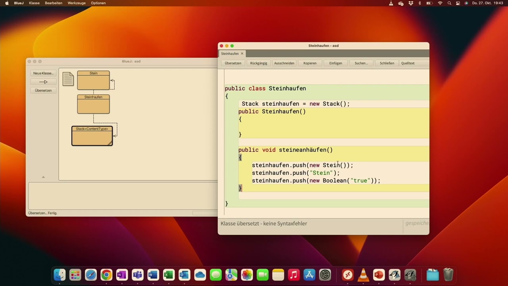The width and height of the screenshot is (508, 286).
Task: Click the Dropbox icon in menu bar
Action: pyautogui.click(x=410, y=3)
